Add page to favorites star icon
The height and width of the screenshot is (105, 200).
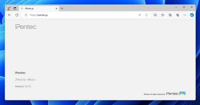point(146,15)
